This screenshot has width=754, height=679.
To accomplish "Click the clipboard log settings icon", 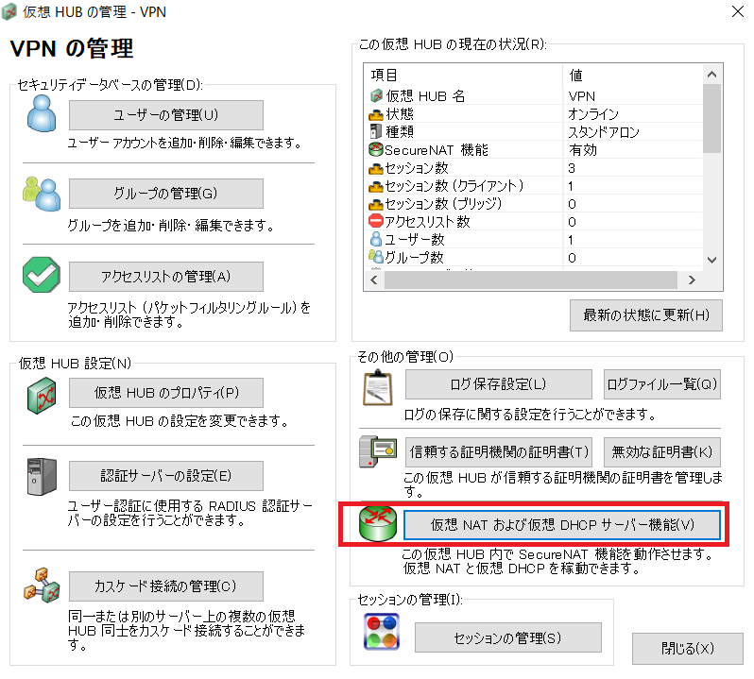I will (378, 388).
